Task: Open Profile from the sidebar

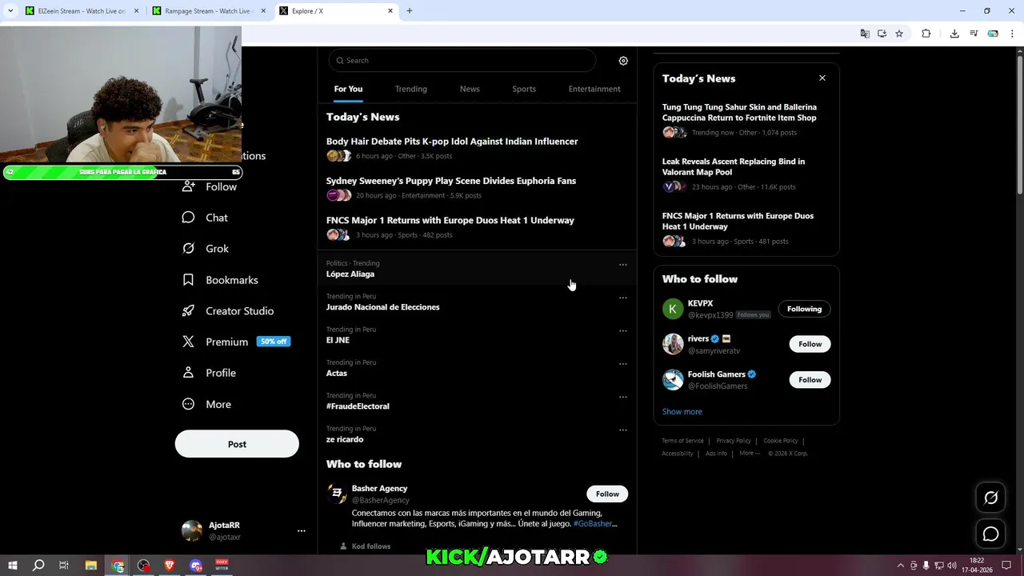Action: 208,373
